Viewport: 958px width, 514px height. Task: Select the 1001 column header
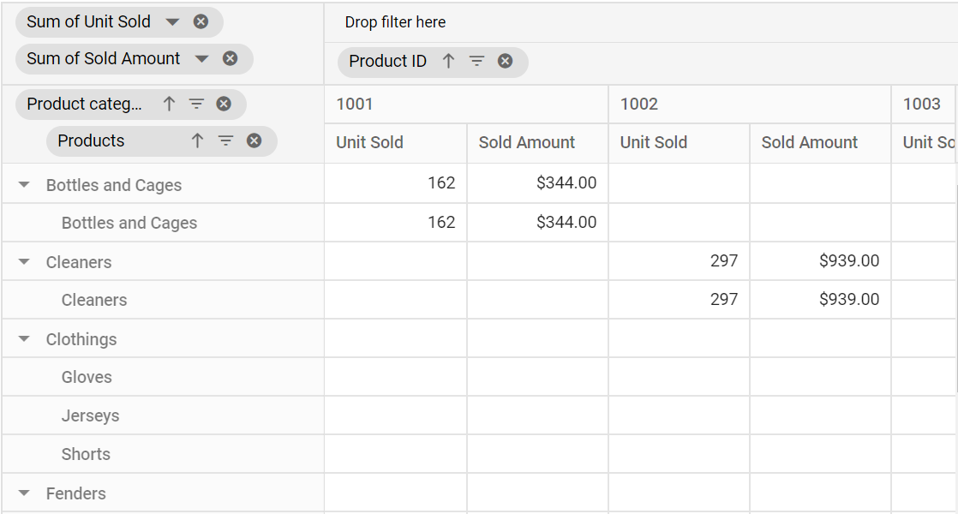pos(466,104)
